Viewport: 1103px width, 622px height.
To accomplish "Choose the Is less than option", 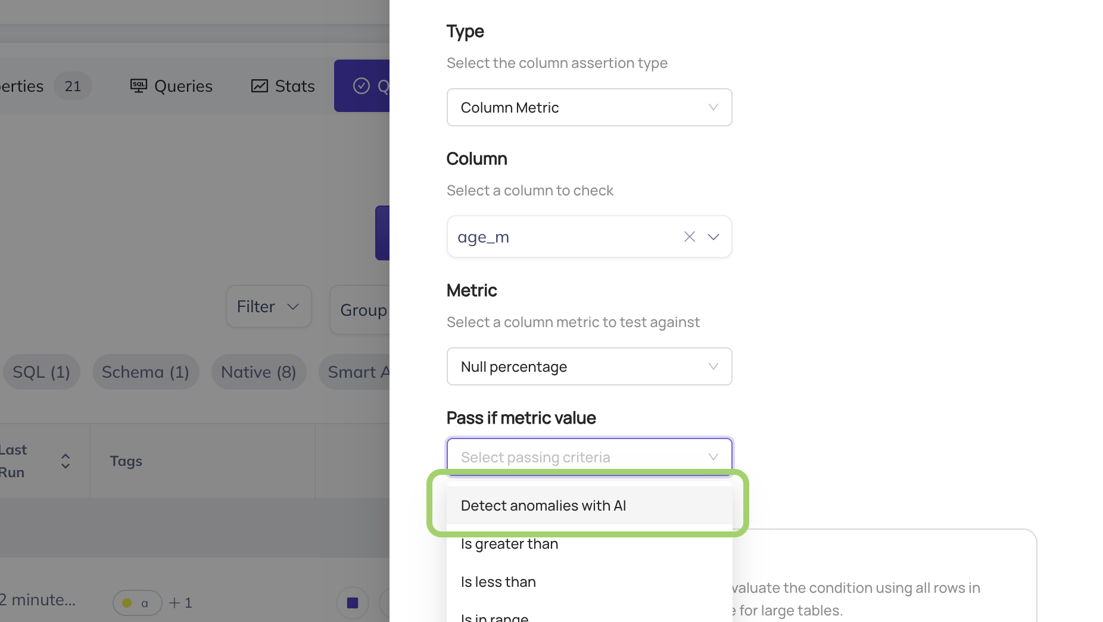I will 498,582.
